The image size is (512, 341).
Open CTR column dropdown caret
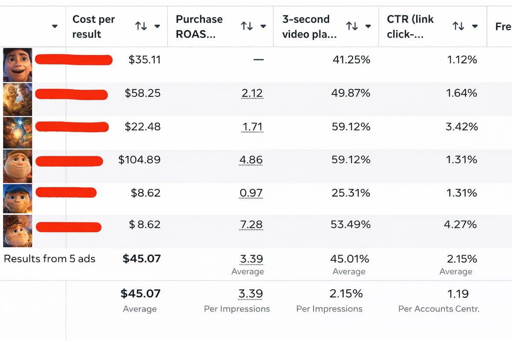[x=474, y=26]
